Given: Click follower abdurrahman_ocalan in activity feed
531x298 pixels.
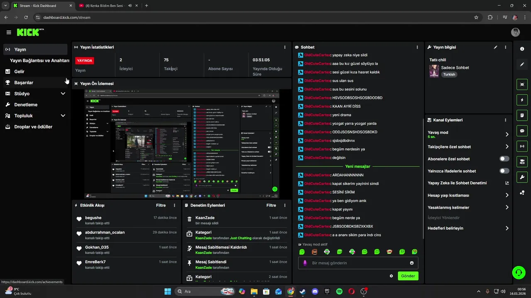Looking at the screenshot, I should point(105,232).
